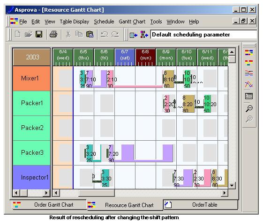This screenshot has height=223, width=263.
Task: Click the Copy toolbar icon
Action: click(x=79, y=34)
